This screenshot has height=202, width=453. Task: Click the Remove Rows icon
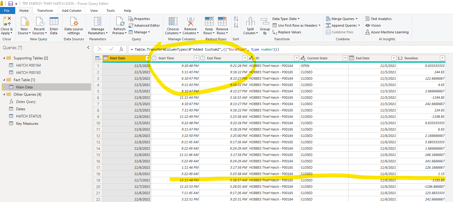coord(222,22)
